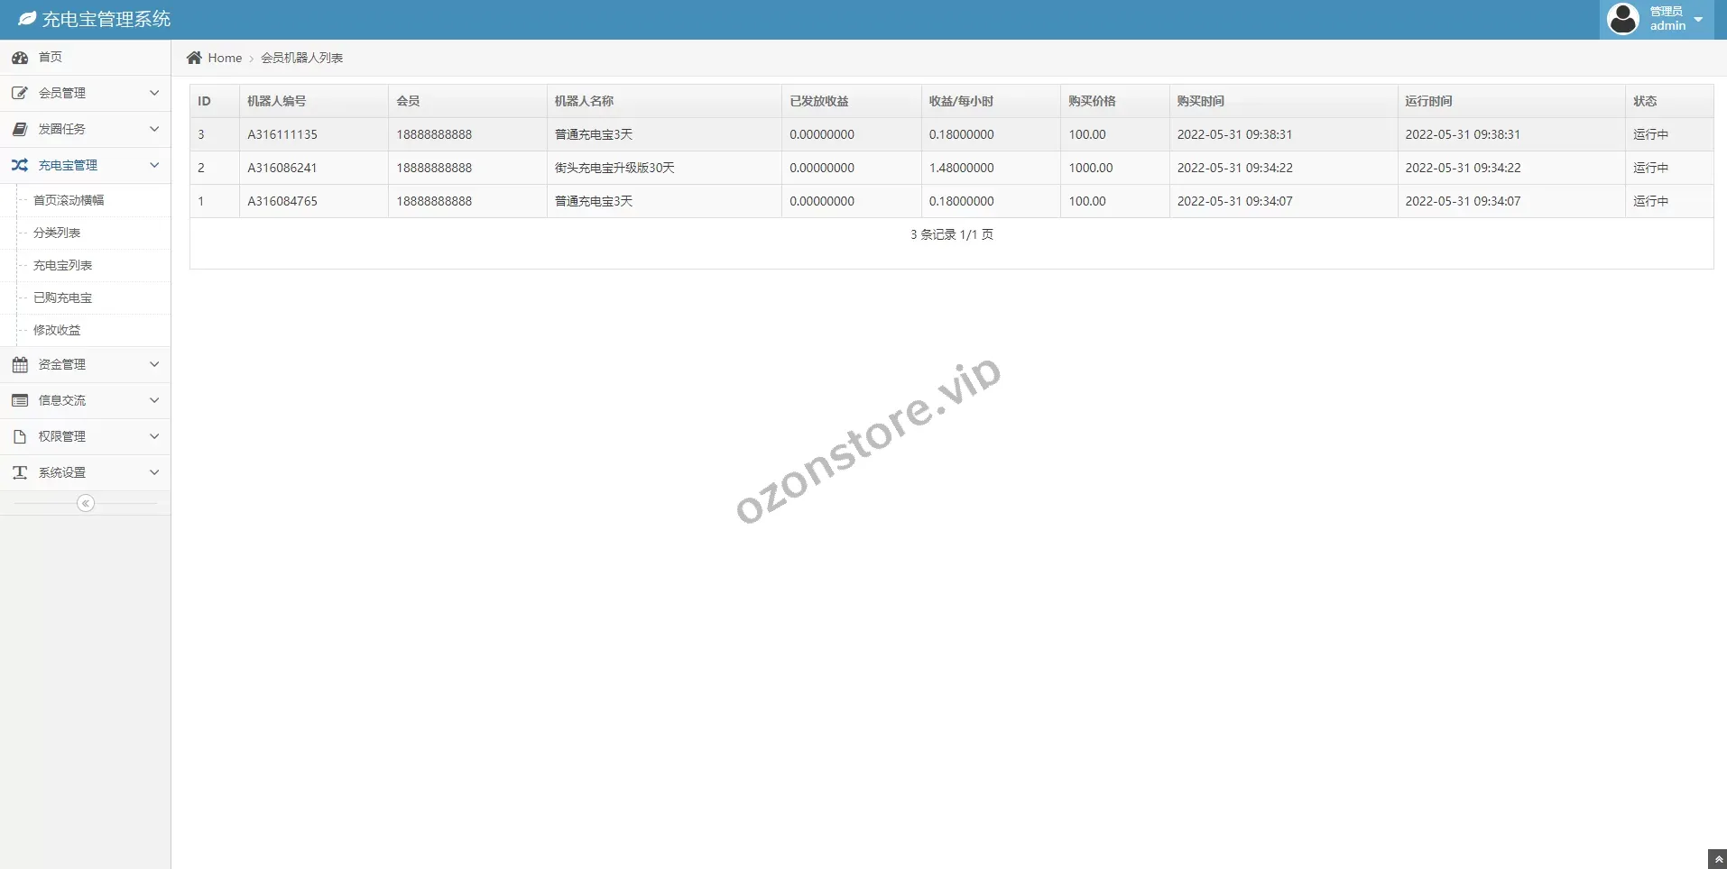Click the text icon beside 系统设置
This screenshot has height=869, width=1727.
click(x=20, y=472)
